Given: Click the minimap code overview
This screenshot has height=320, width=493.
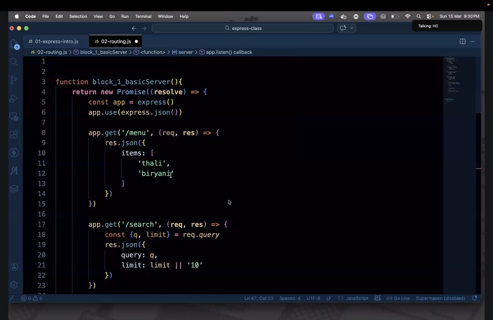Looking at the screenshot, I should (452, 80).
